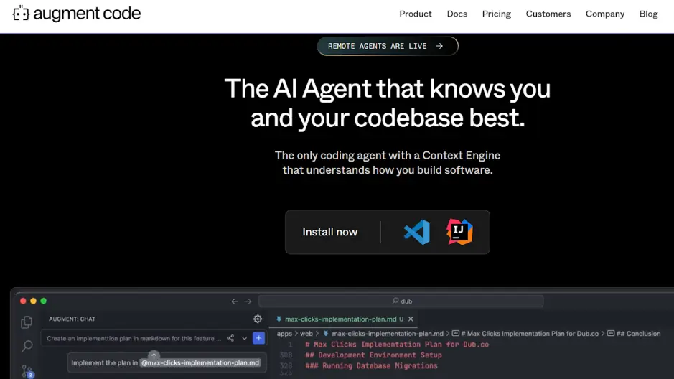
Task: Open the Customers page
Action: pos(548,14)
